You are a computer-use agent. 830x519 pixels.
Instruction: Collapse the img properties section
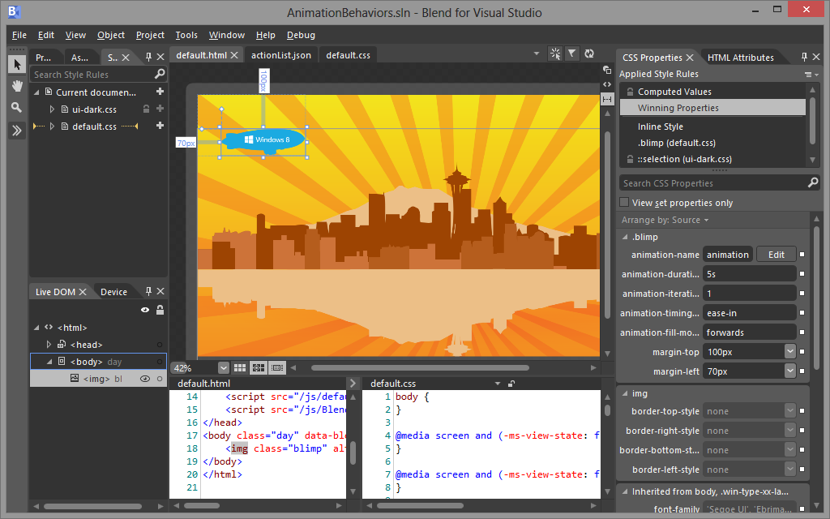tap(625, 393)
